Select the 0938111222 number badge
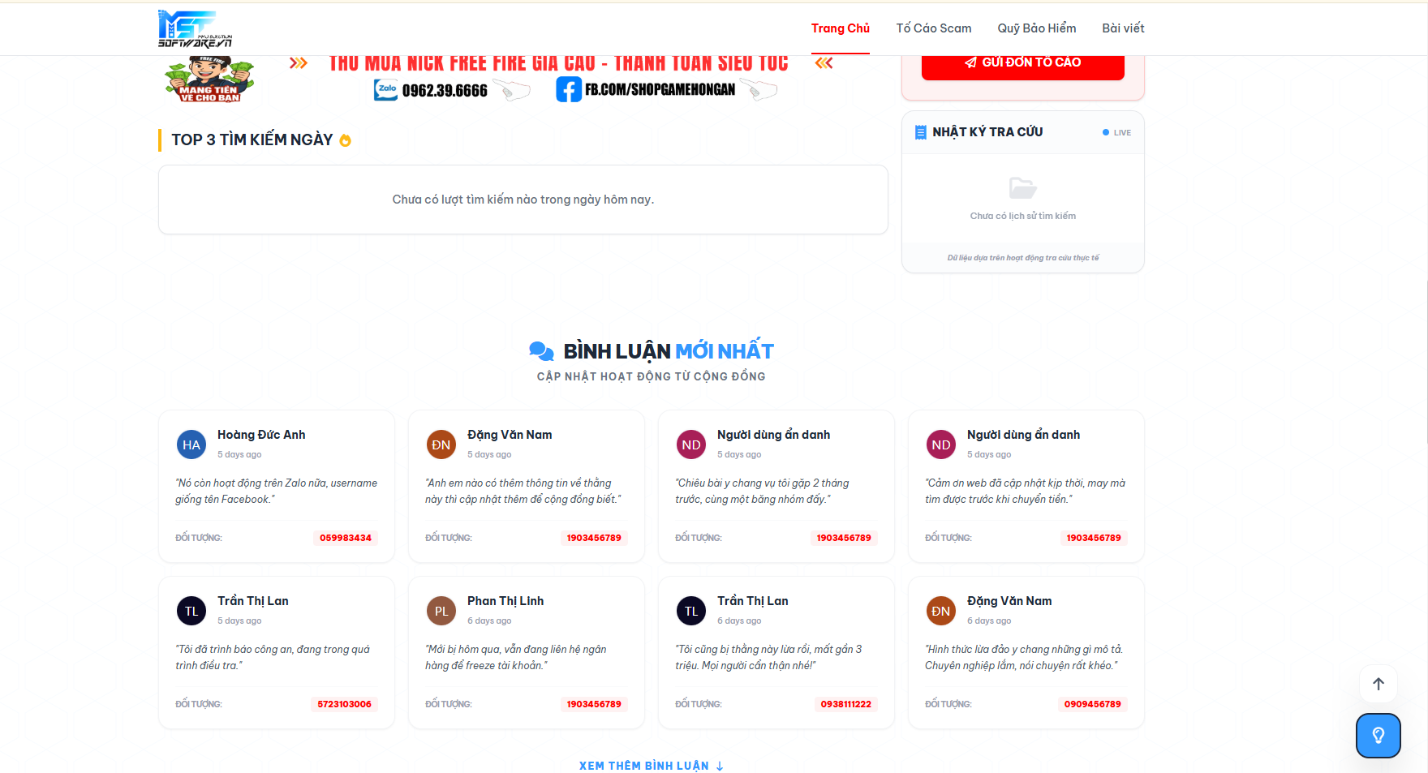The width and height of the screenshot is (1428, 773). pos(845,704)
